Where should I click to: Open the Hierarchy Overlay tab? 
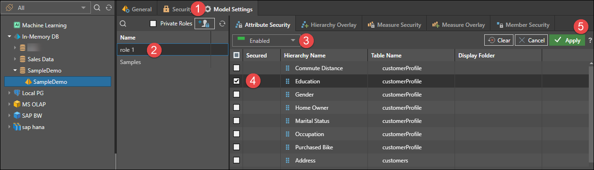click(329, 25)
